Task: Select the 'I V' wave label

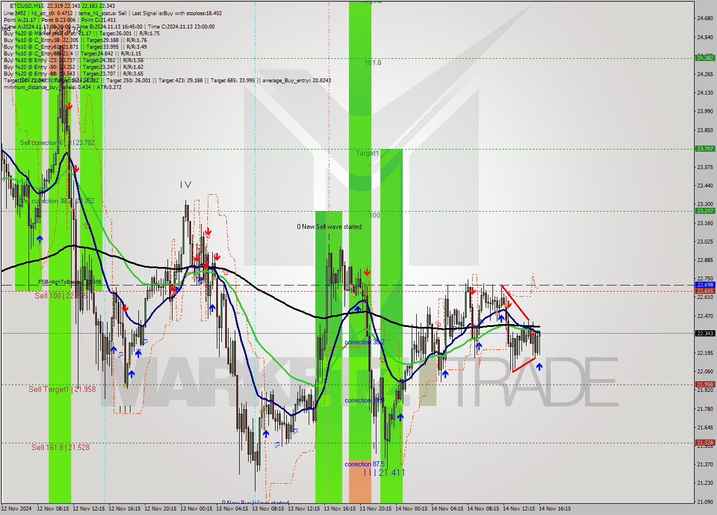Action: coord(185,185)
